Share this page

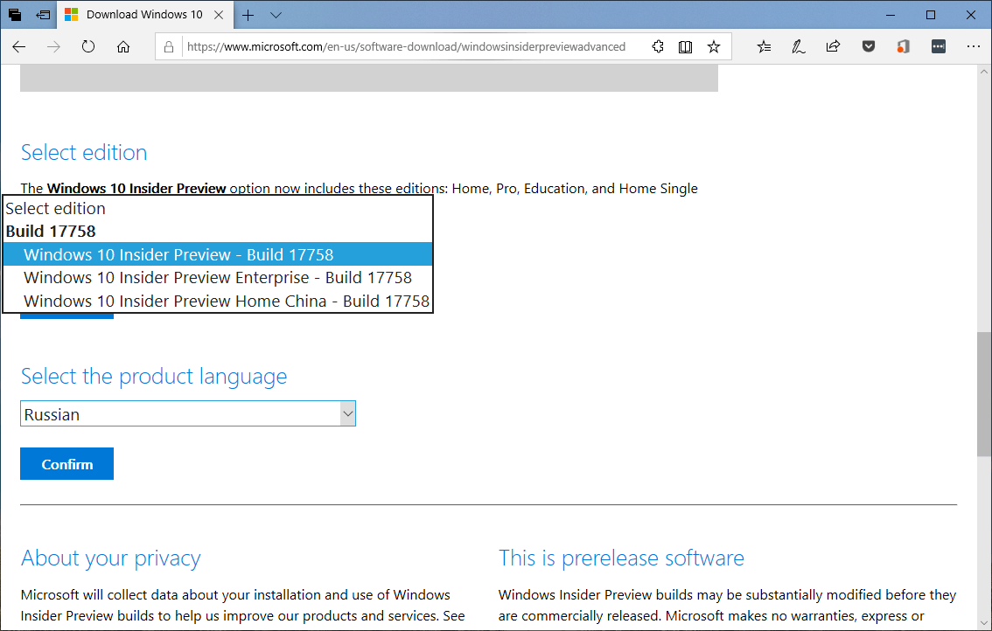833,46
